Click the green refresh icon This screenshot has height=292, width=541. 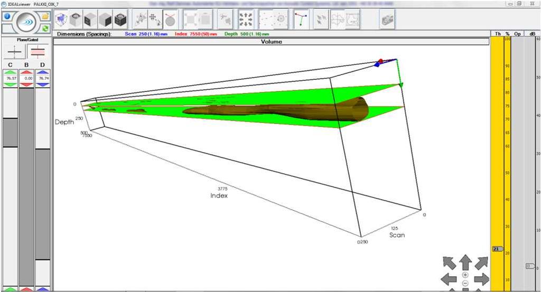coord(45,29)
